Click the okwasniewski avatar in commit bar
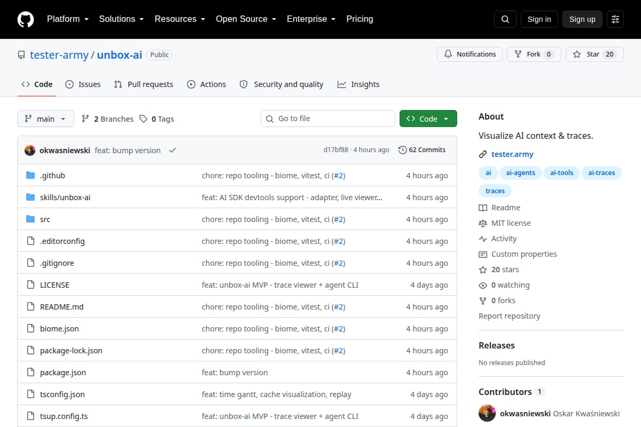The image size is (641, 427). coord(30,151)
